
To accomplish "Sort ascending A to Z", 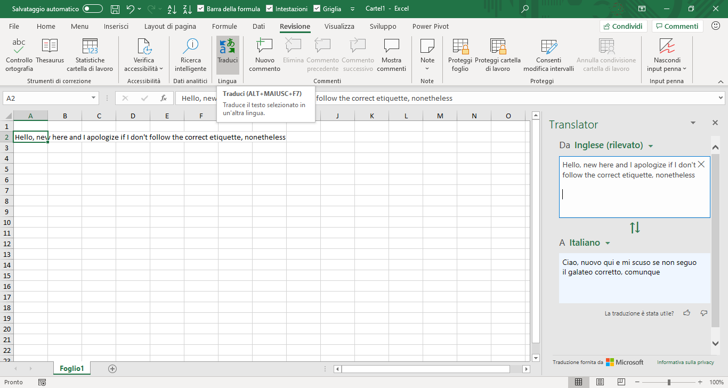I will [172, 9].
